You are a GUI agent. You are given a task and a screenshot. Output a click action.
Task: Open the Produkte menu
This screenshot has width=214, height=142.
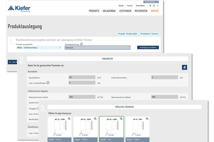pyautogui.click(x=94, y=11)
